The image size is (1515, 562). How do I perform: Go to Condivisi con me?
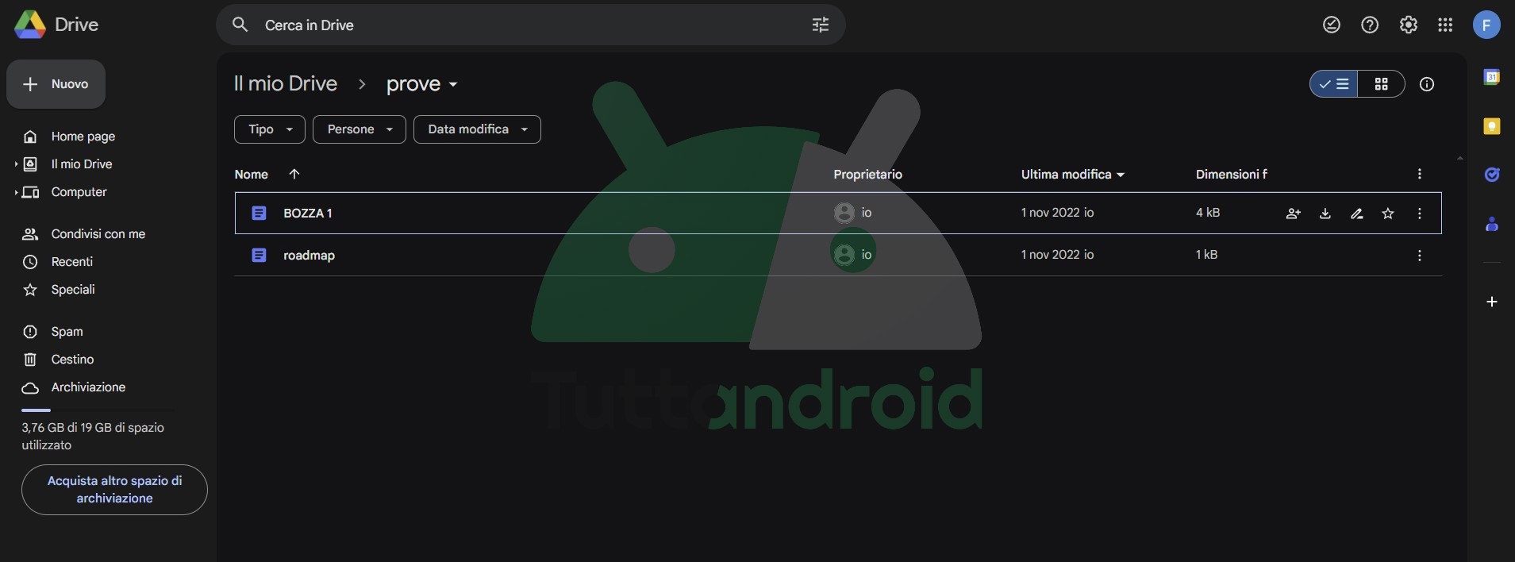98,234
